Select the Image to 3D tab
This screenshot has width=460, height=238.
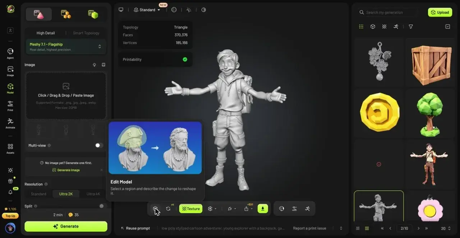pos(39,14)
